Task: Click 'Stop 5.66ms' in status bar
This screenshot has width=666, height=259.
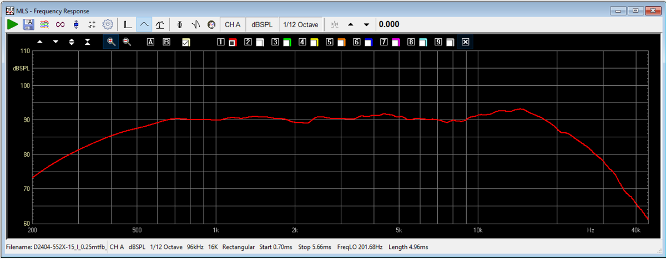Action: pos(316,247)
